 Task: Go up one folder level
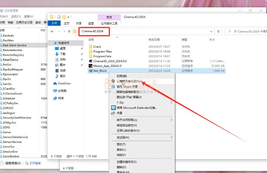pos(69,31)
